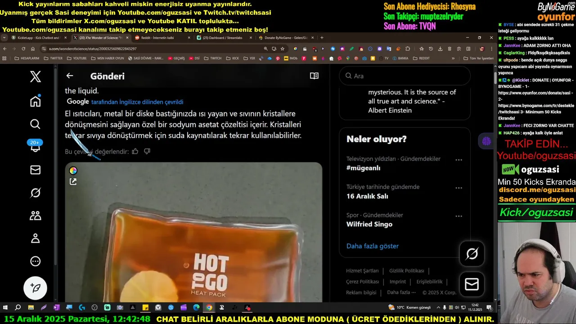576x324 pixels.
Task: Open MSN HABER OYUN bookmarks folder
Action: [x=107, y=58]
